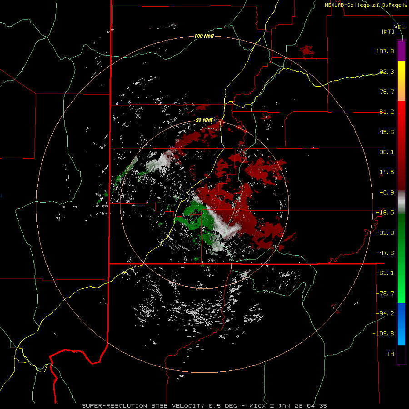The height and width of the screenshot is (409, 409).
Task: Click the -16.5 velocity scale value
Action: coord(385,213)
